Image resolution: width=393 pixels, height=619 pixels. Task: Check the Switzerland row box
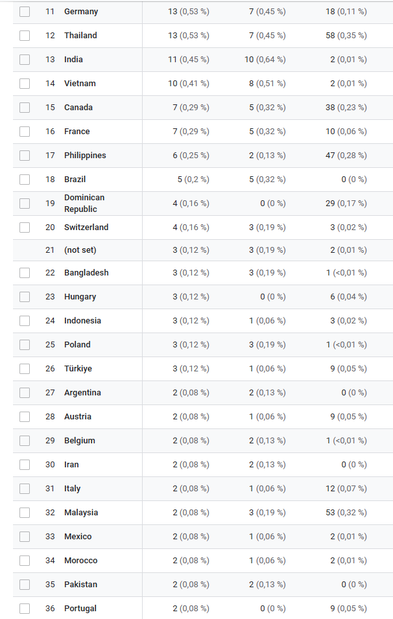click(25, 228)
